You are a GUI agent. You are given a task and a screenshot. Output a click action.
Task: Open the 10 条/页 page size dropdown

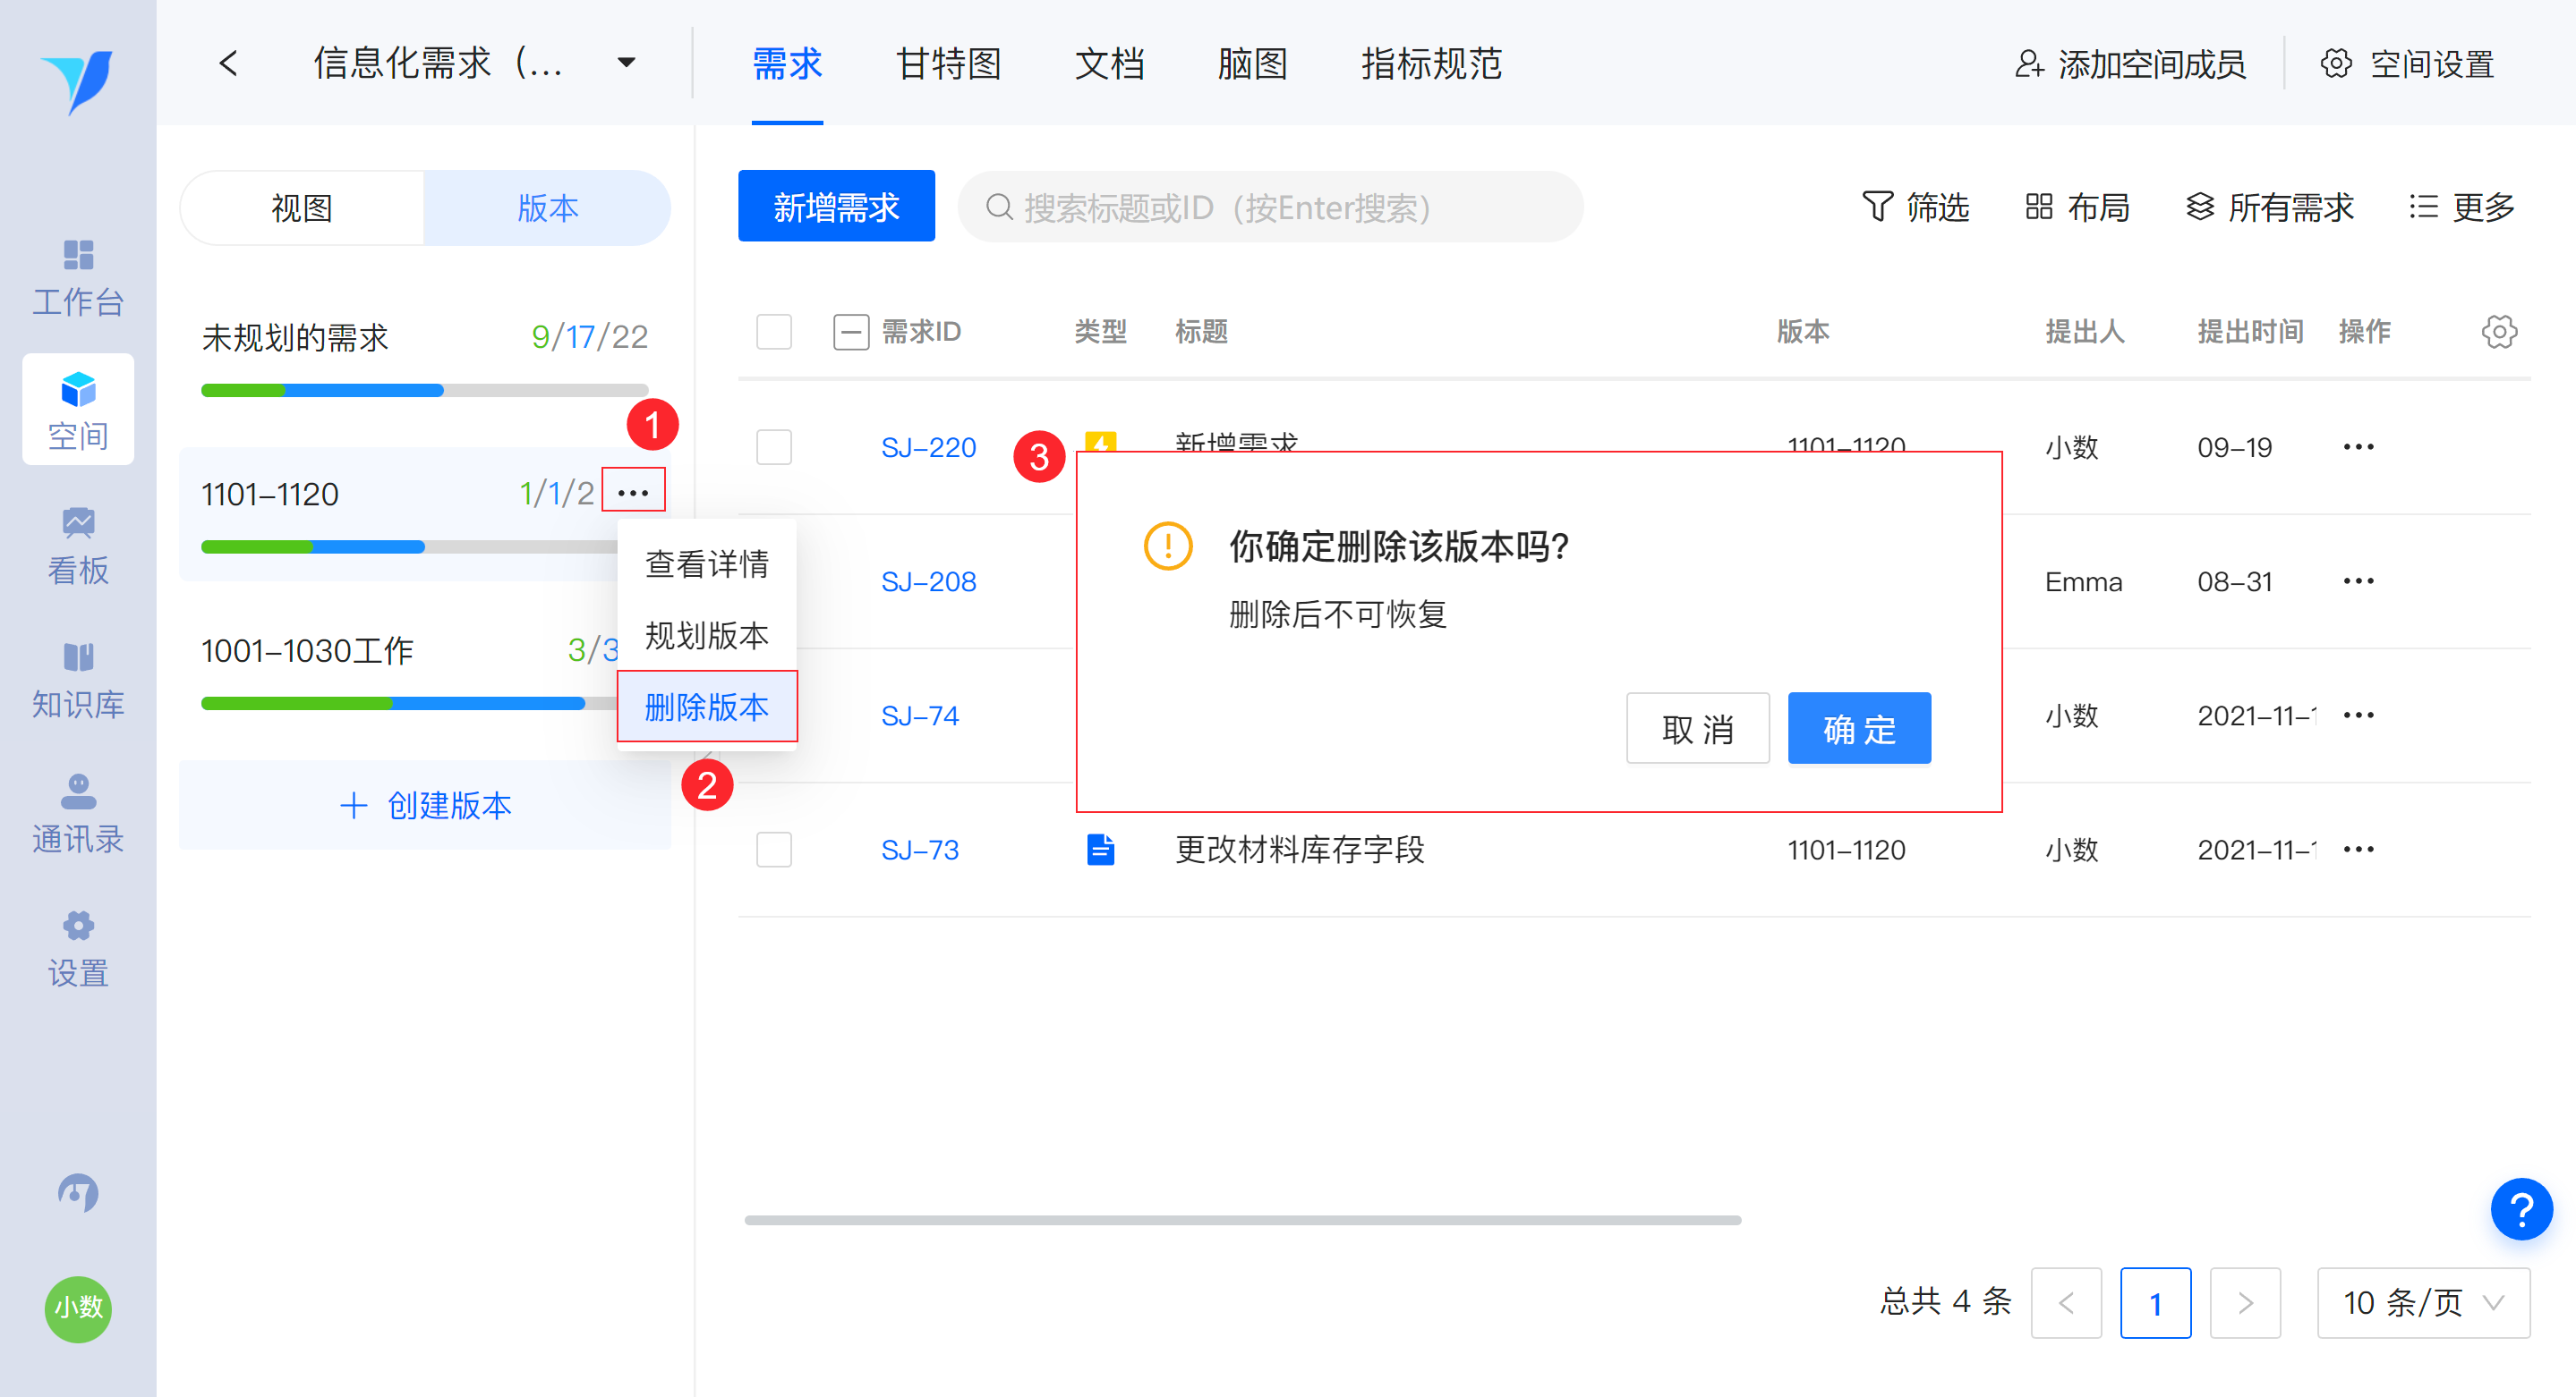pos(2422,1302)
